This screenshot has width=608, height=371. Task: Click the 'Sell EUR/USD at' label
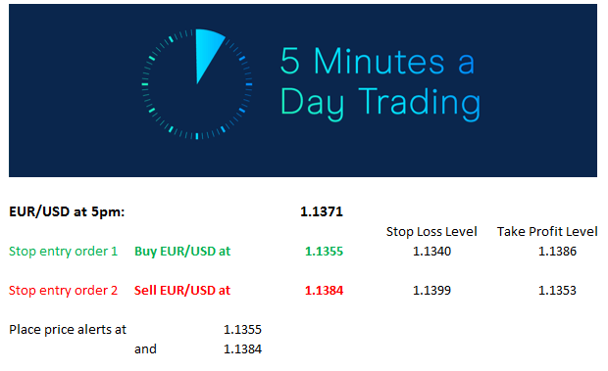(x=182, y=290)
